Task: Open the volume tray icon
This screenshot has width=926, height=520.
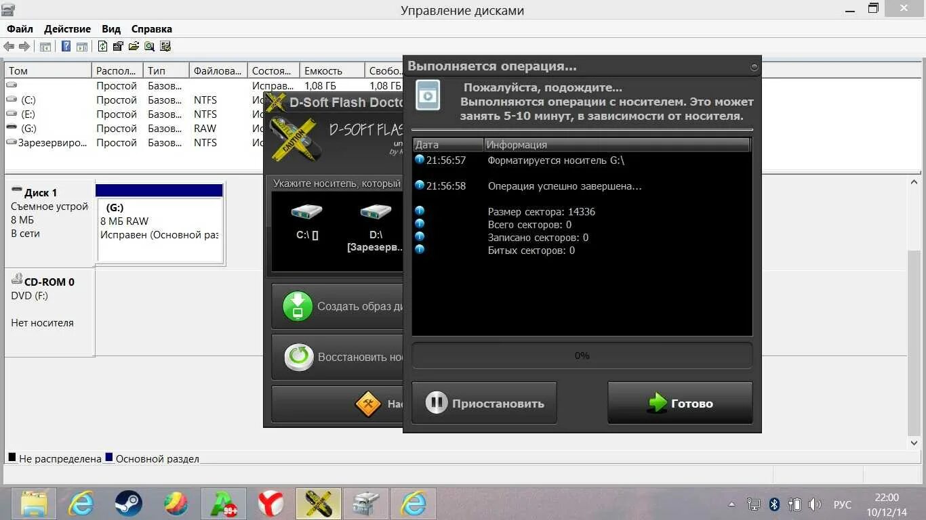Action: pyautogui.click(x=815, y=504)
